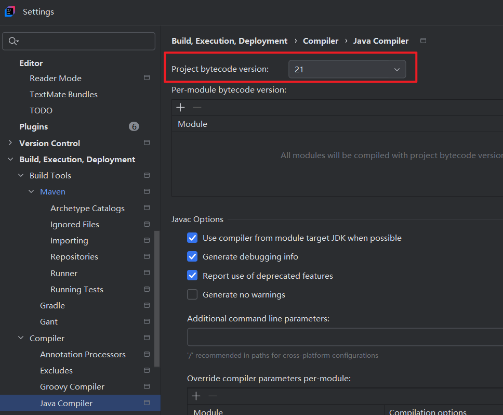Select Editor in settings tree

tap(31, 63)
